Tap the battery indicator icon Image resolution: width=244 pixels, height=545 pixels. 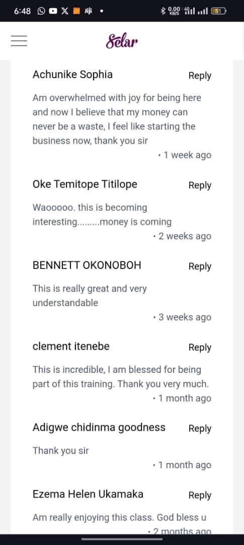(x=218, y=11)
